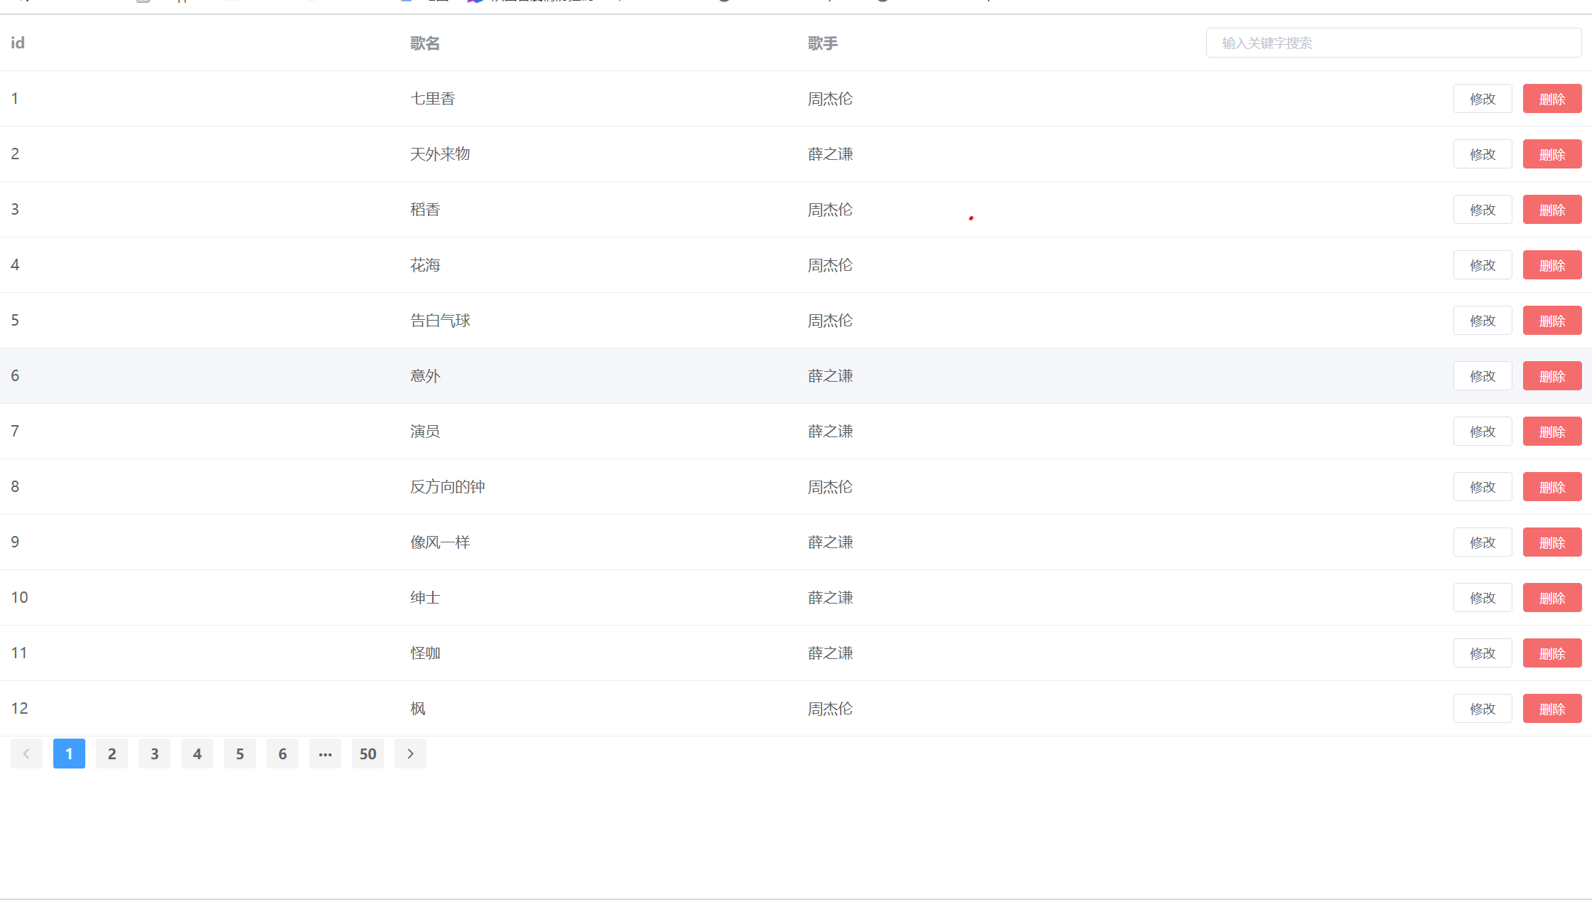1592x900 pixels.
Task: Delete the 像风一样 row
Action: click(1552, 542)
